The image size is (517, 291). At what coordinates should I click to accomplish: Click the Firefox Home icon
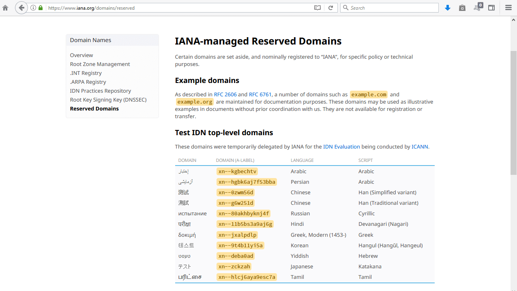[5, 8]
